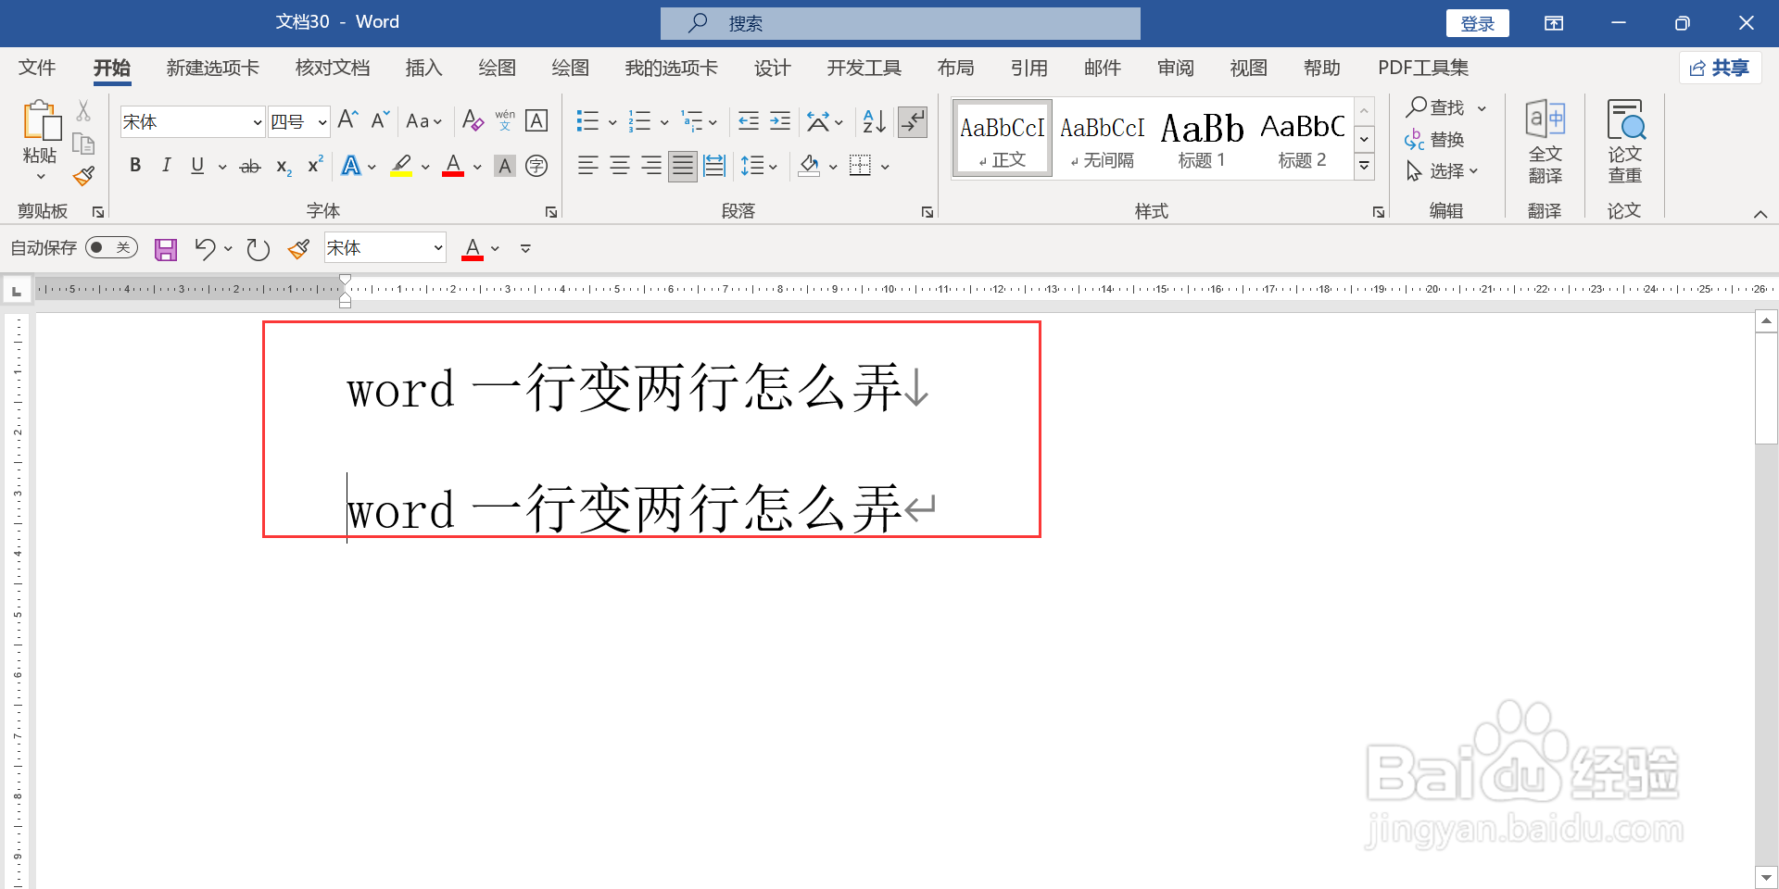
Task: Apply superscript formatting
Action: coord(315,165)
